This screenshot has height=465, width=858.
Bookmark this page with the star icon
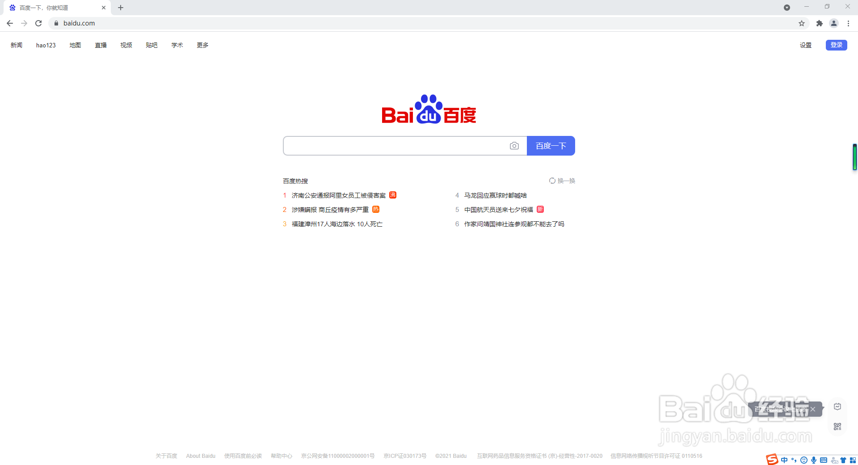(802, 23)
